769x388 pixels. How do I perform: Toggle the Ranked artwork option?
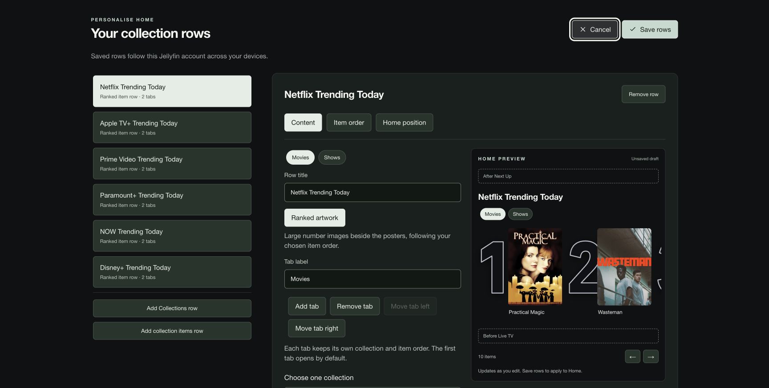[315, 218]
